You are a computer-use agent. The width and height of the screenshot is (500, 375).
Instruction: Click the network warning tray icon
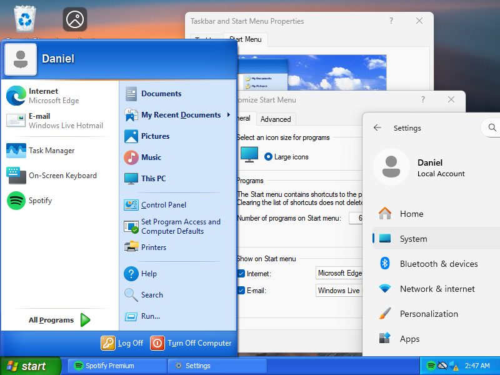pyautogui.click(x=454, y=366)
